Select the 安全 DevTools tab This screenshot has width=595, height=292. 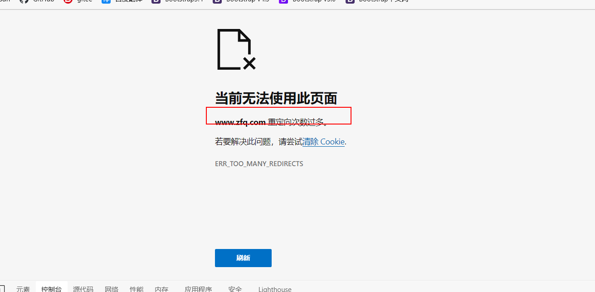click(x=235, y=289)
